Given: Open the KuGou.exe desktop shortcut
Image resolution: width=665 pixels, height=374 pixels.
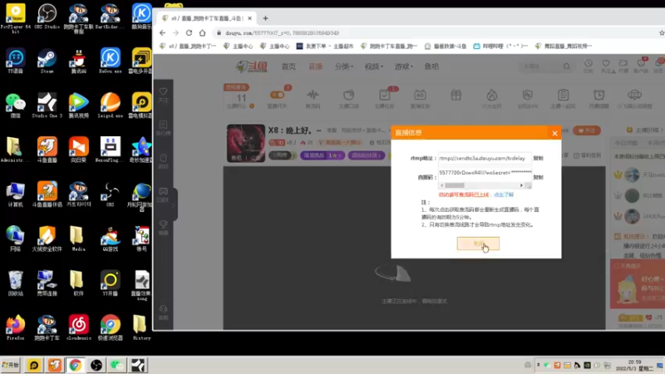Looking at the screenshot, I should (111, 61).
